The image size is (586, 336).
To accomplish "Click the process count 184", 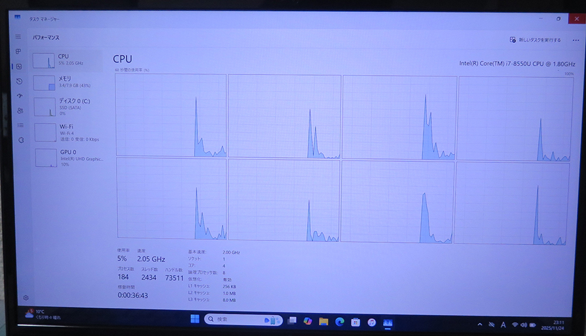I will [x=123, y=277].
